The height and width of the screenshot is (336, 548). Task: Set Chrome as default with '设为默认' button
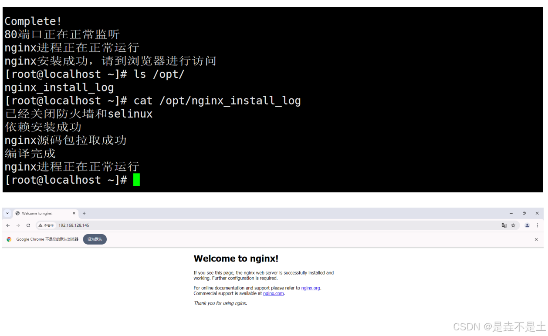tap(95, 239)
